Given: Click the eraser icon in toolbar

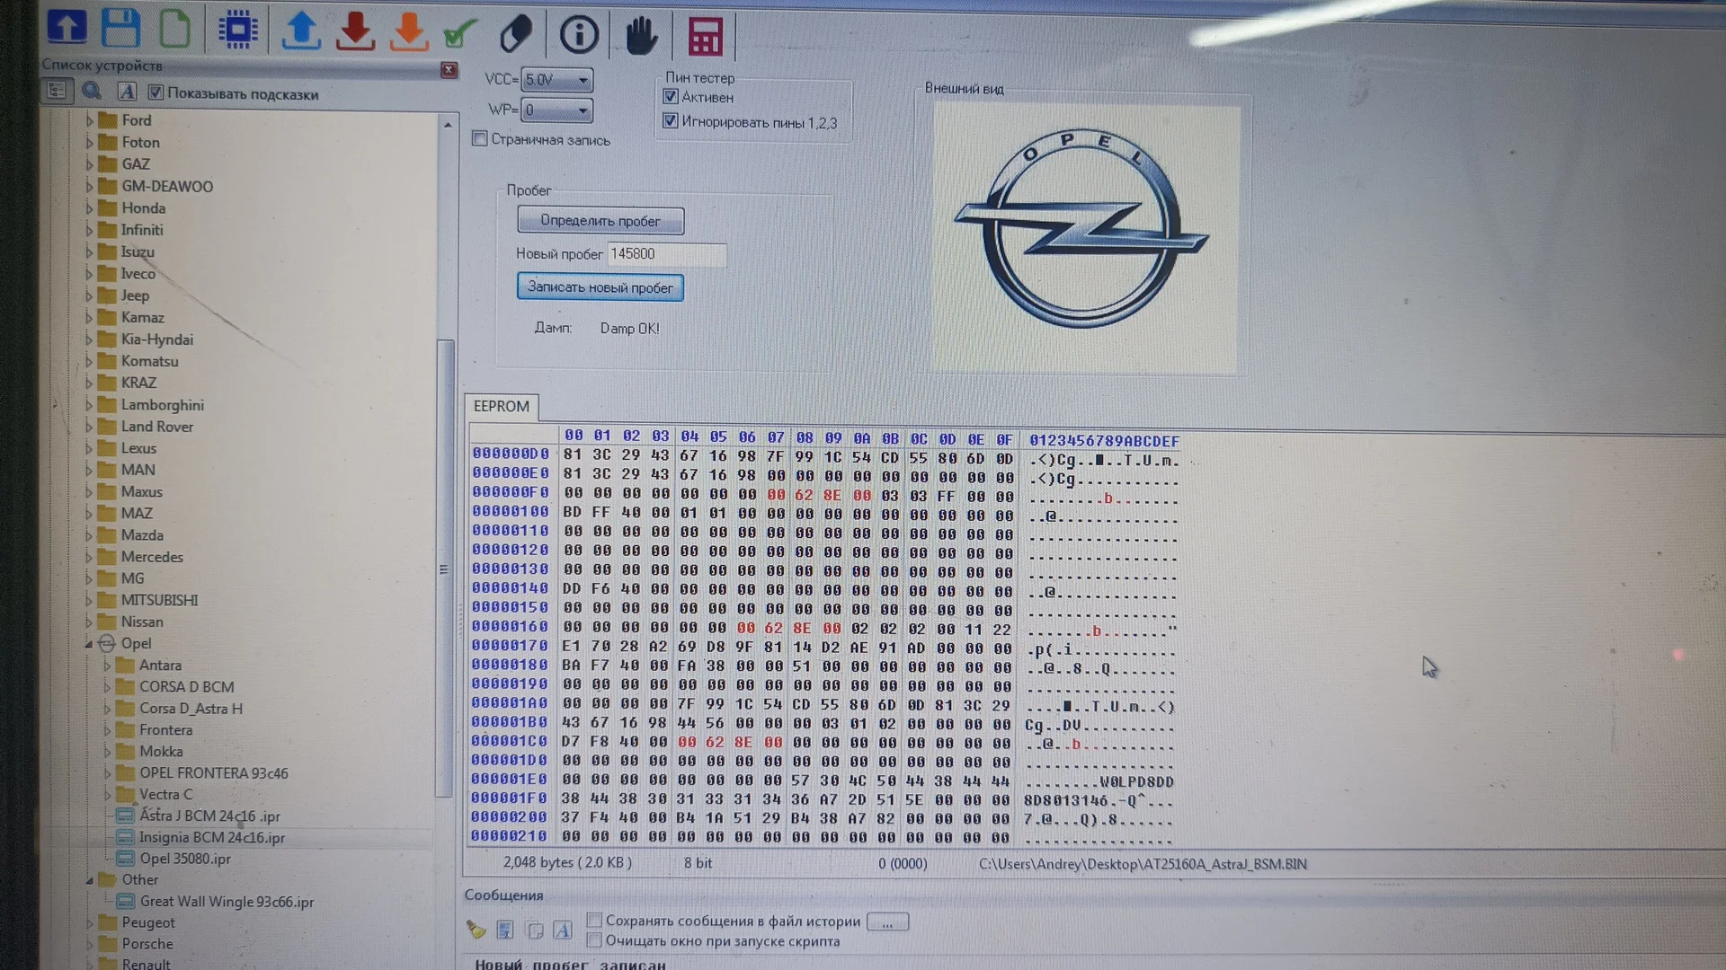Looking at the screenshot, I should point(516,34).
